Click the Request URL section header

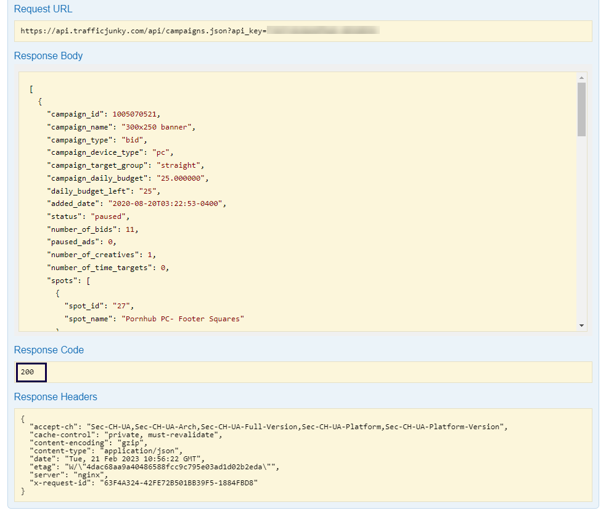click(43, 9)
